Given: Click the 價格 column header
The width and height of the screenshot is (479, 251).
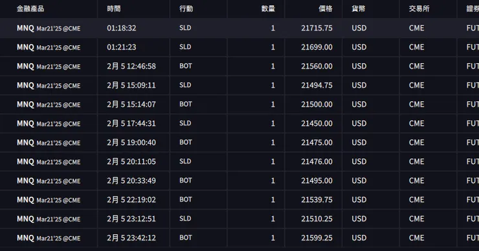Looking at the screenshot, I should pos(326,9).
